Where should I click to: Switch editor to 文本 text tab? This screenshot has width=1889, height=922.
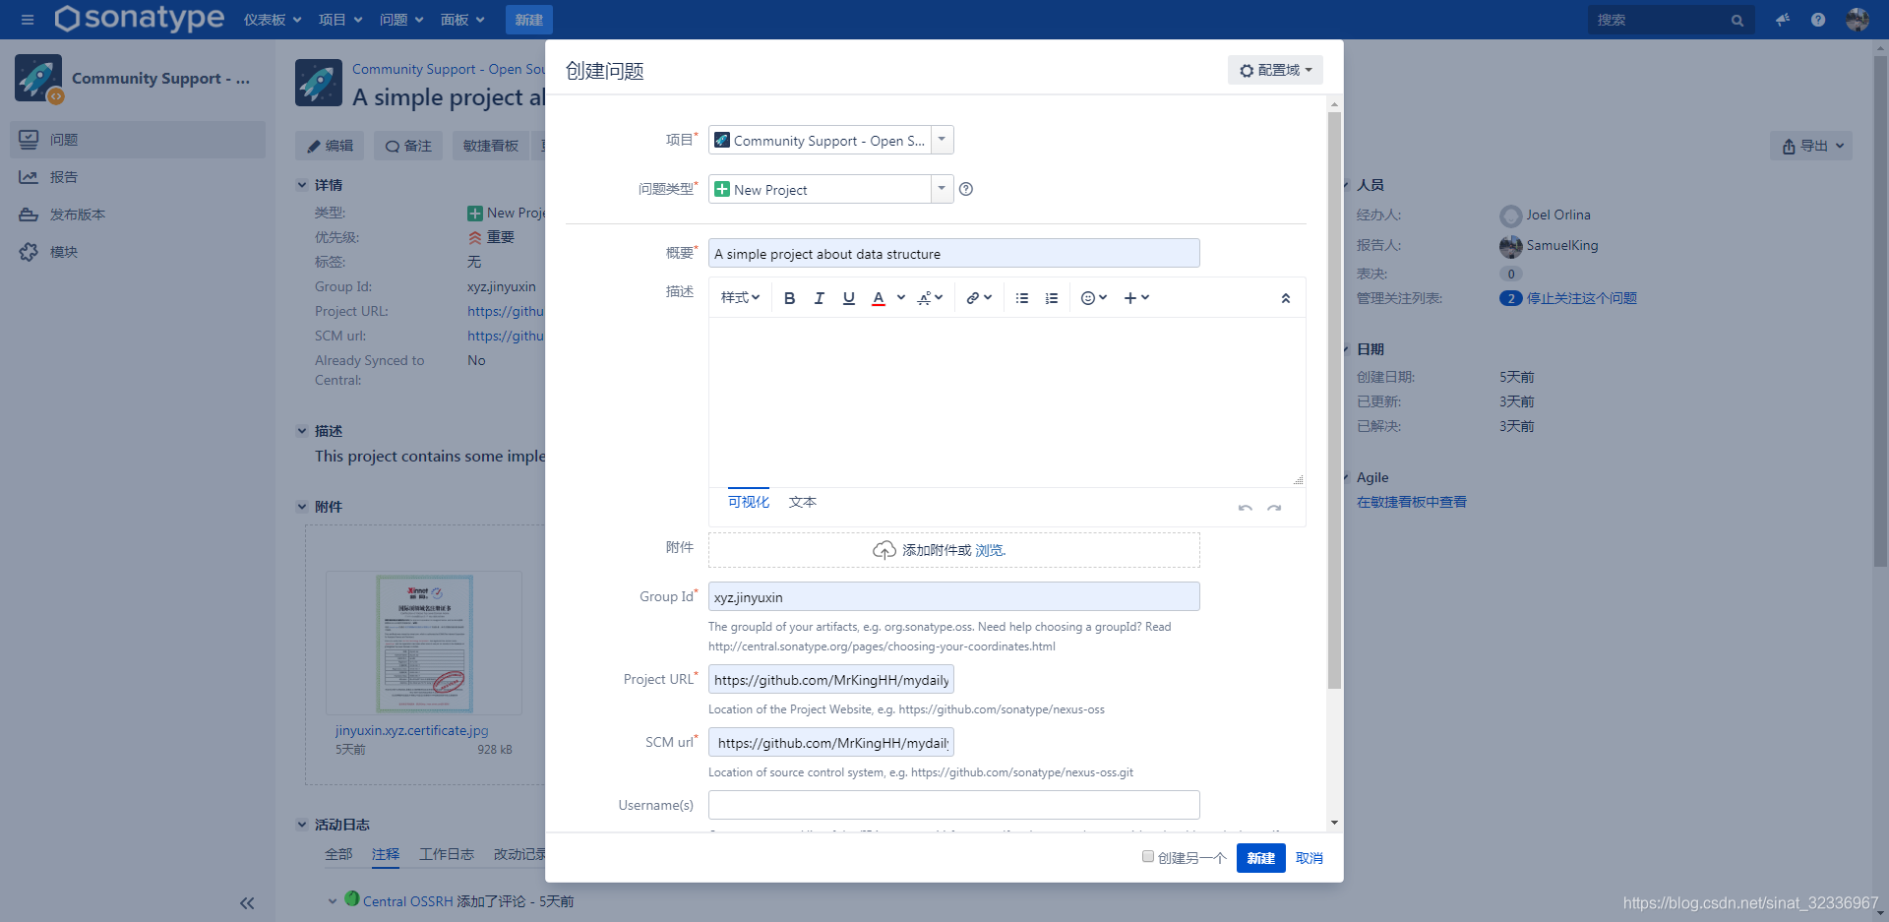[803, 502]
